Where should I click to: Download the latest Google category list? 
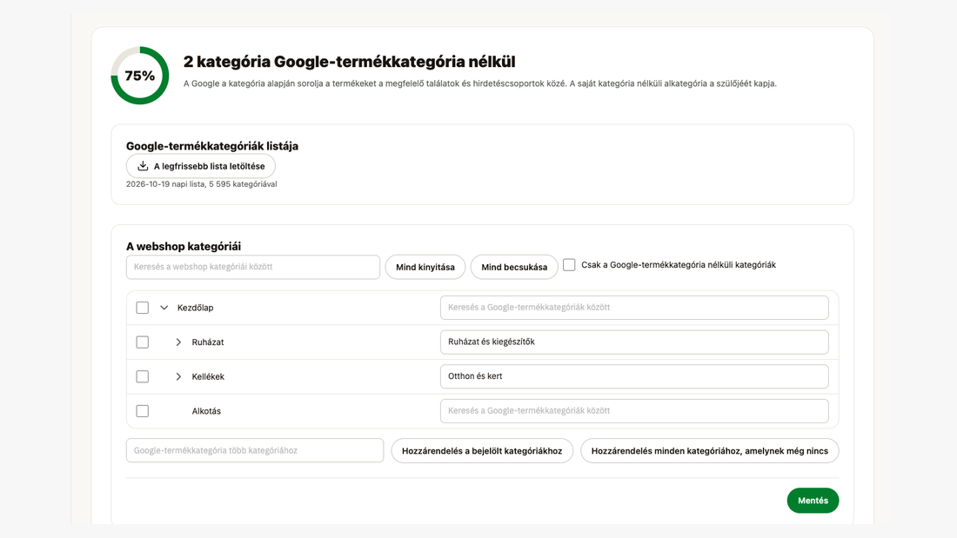[200, 166]
